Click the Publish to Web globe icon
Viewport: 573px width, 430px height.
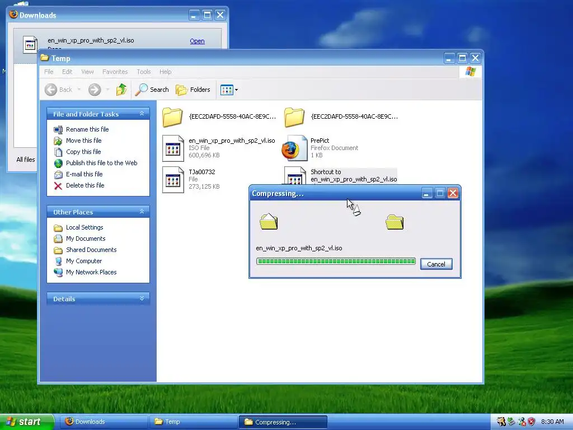[58, 163]
